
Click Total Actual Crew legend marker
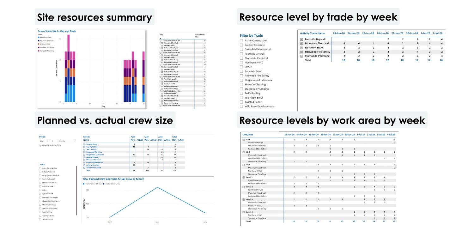click(x=103, y=184)
